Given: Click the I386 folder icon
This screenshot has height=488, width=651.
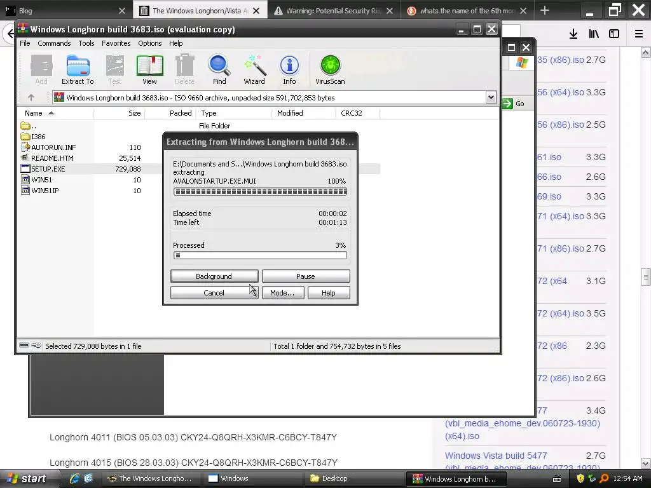Looking at the screenshot, I should (25, 136).
